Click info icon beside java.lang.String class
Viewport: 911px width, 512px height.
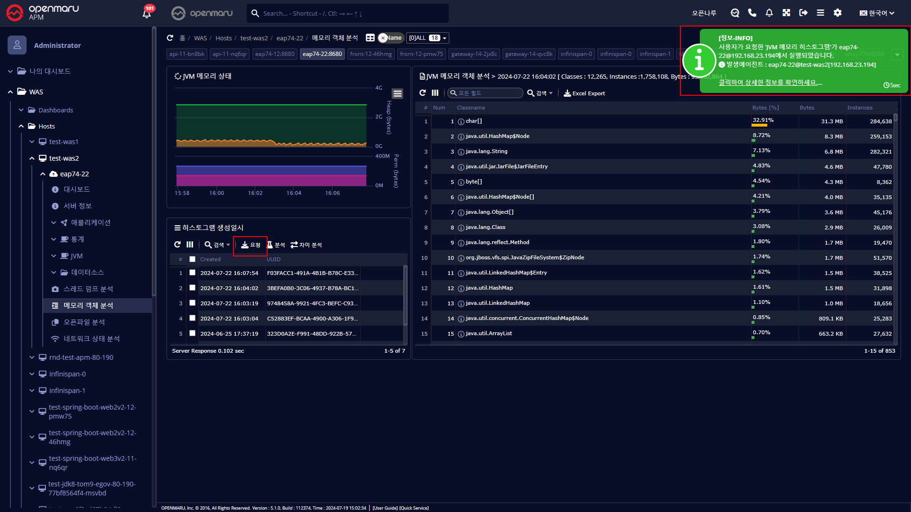click(461, 152)
